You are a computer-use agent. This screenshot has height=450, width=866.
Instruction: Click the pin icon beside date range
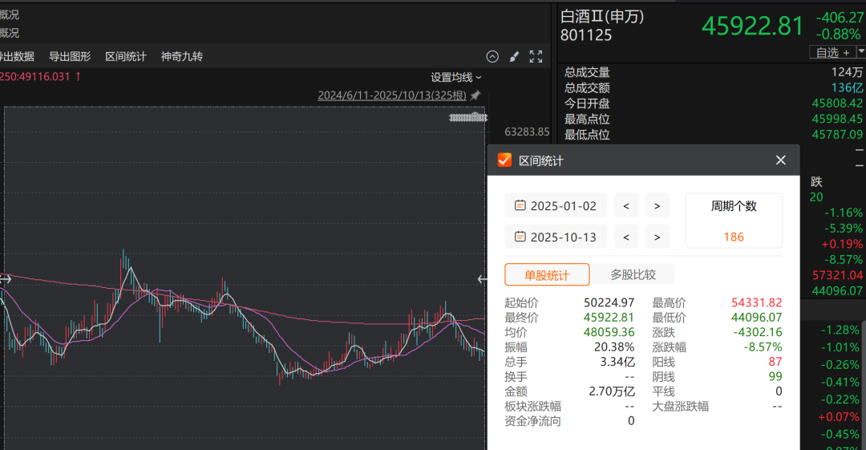(475, 95)
